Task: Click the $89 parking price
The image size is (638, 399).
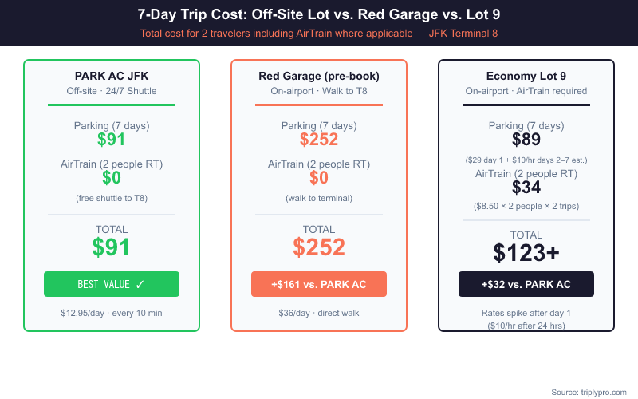Action: pos(526,140)
